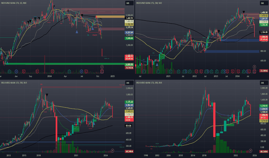
Task: Open the news flash lightning icon on the 1D chart
Action: (x=102, y=67)
